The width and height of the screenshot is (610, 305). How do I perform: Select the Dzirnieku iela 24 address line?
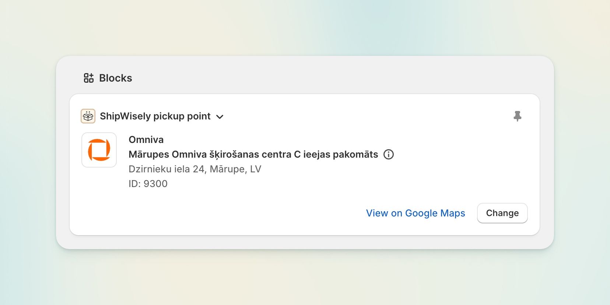(x=195, y=169)
